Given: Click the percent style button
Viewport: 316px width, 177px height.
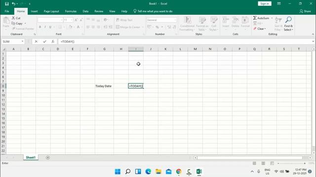Looking at the screenshot, I should pos(157,27).
